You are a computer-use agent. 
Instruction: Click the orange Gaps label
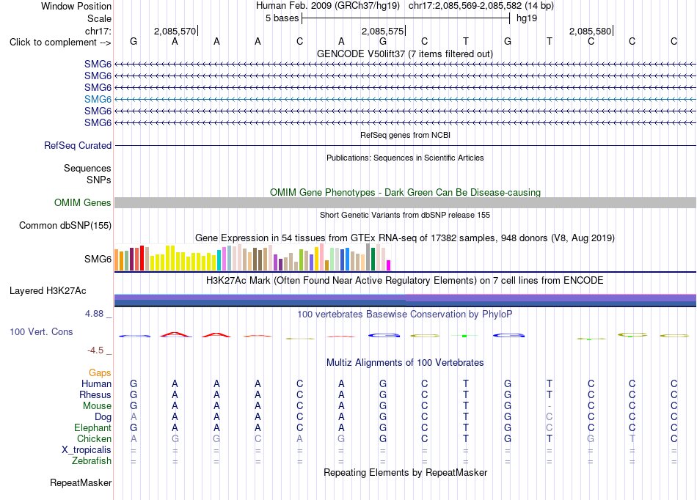click(100, 372)
